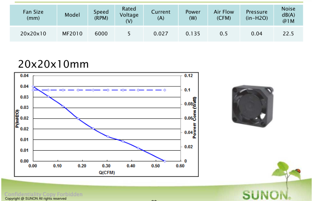
Task: Select the 0.027 current value
Action: pyautogui.click(x=161, y=34)
